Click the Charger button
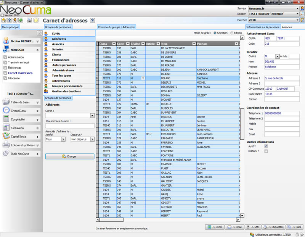The width and height of the screenshot is (305, 237). [70, 156]
